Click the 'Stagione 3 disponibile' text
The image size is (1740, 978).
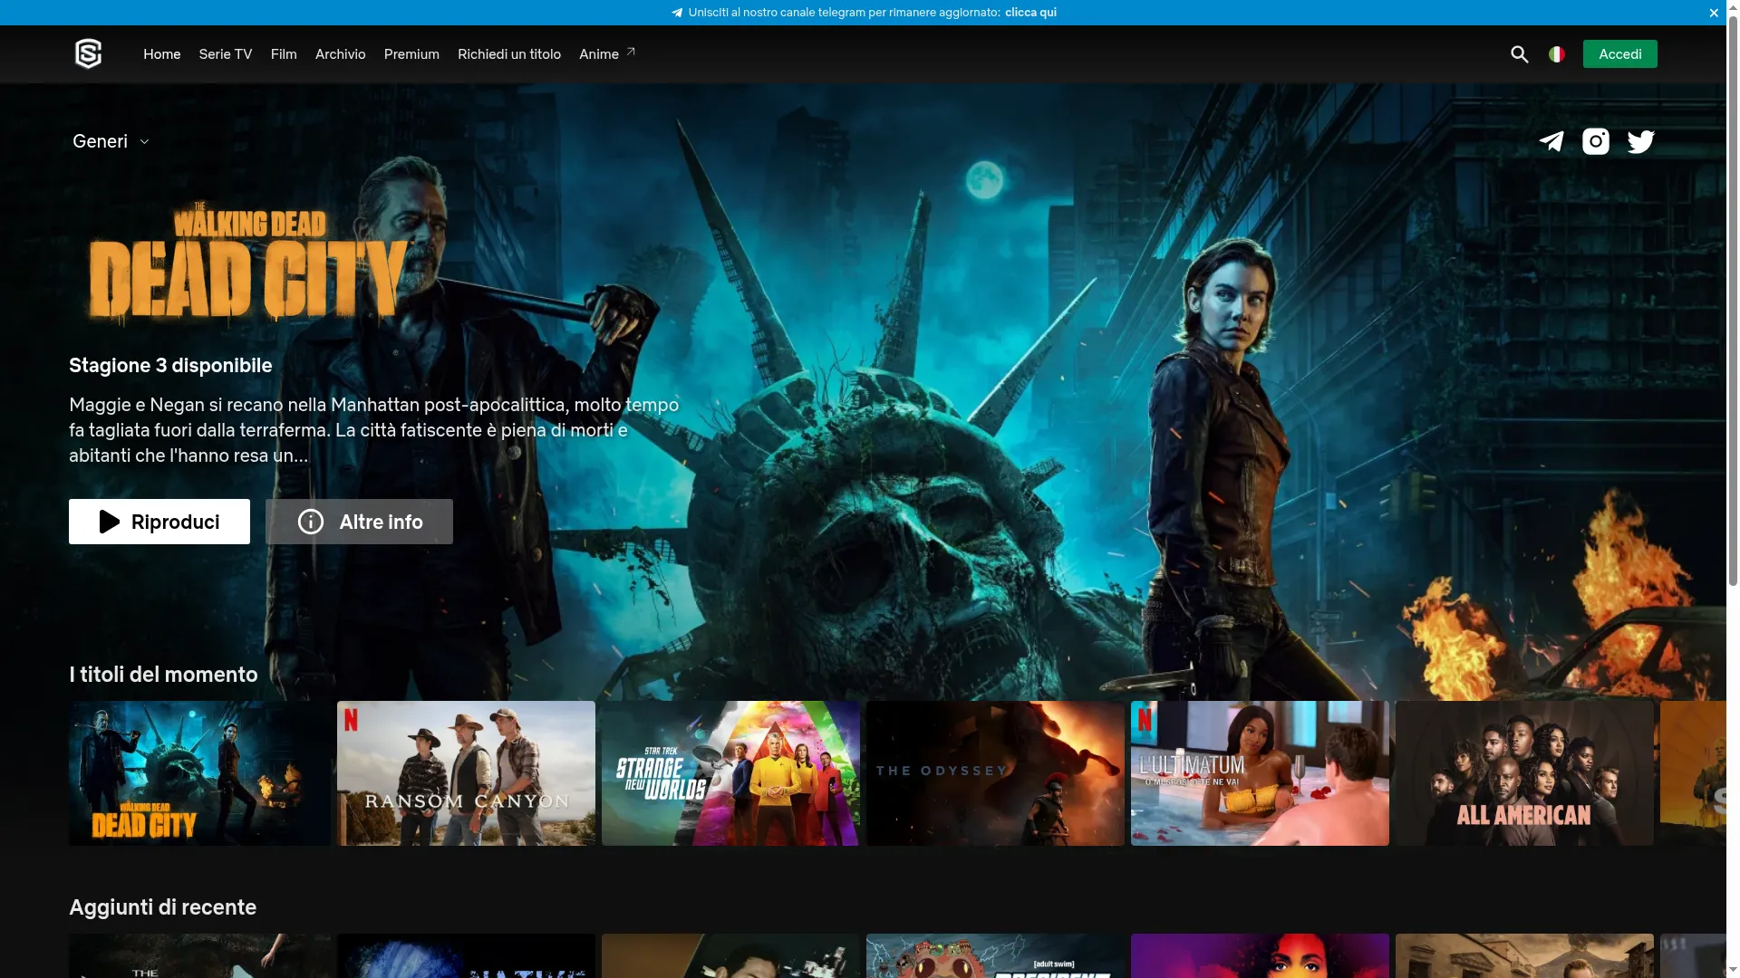(x=170, y=366)
